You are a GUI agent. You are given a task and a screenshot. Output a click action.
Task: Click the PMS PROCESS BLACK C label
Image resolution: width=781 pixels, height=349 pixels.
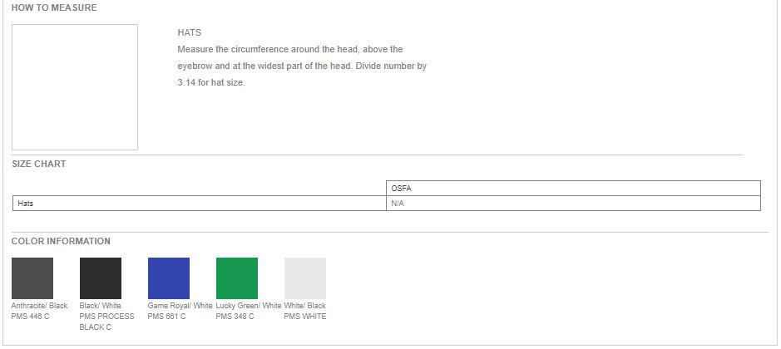tap(106, 322)
